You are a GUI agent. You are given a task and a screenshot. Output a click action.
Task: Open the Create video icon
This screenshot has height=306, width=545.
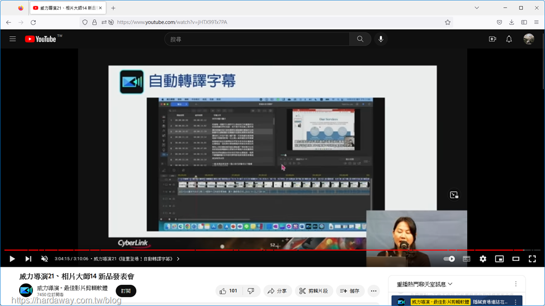pos(492,39)
